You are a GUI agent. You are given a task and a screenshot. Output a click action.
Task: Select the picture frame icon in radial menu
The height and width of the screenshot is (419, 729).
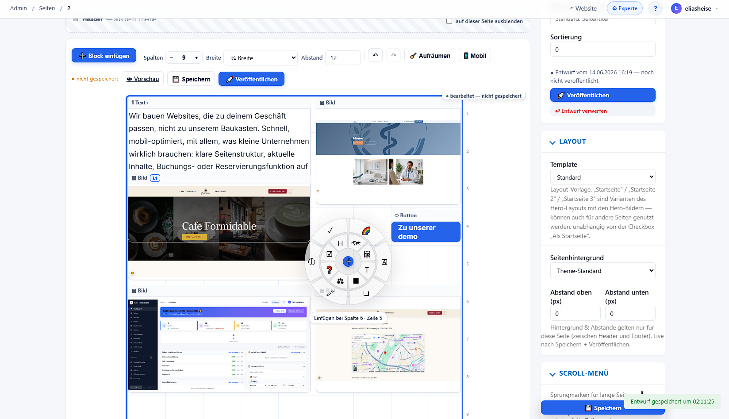[x=367, y=254]
